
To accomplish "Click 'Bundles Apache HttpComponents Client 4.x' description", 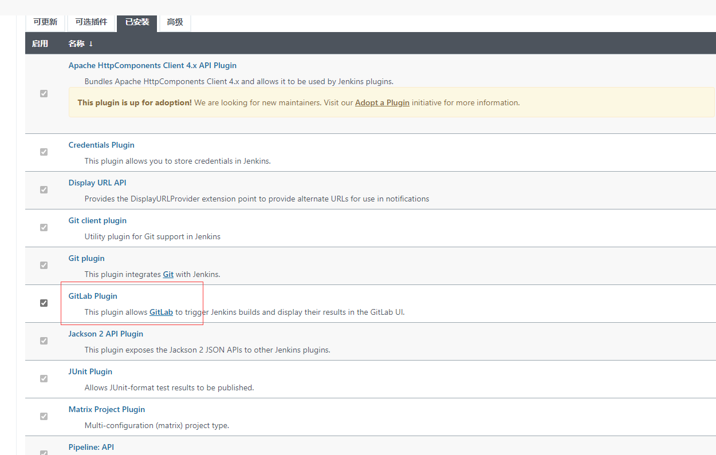I will click(239, 81).
